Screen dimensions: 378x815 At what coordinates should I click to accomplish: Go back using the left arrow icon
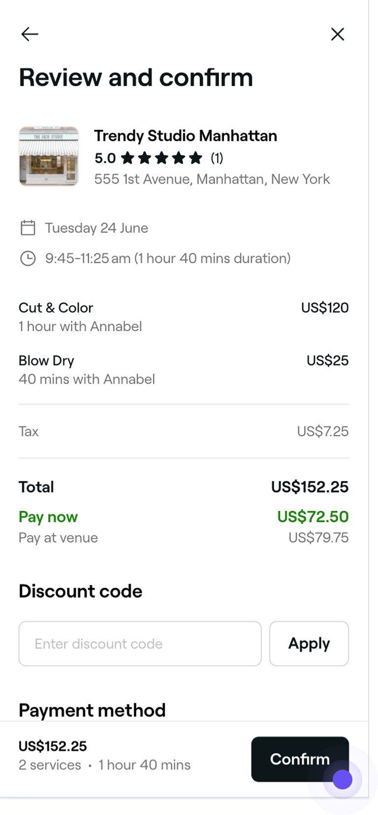[30, 34]
